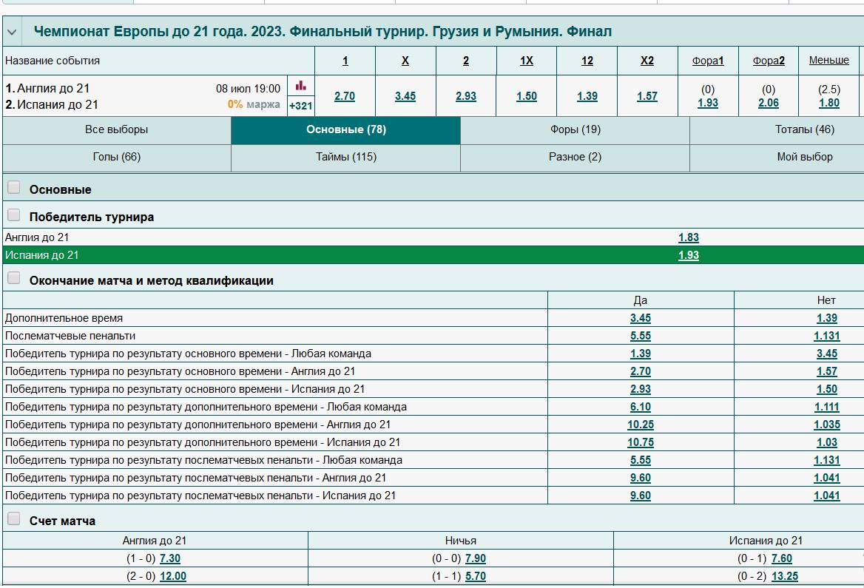Viewport: 864px width, 588px height.
Task: Open the Все выборы tab
Action: click(x=117, y=129)
